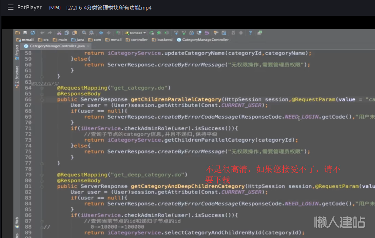Collapse fold marker at line 77
The width and height of the screenshot is (375, 238).
pos(42,163)
